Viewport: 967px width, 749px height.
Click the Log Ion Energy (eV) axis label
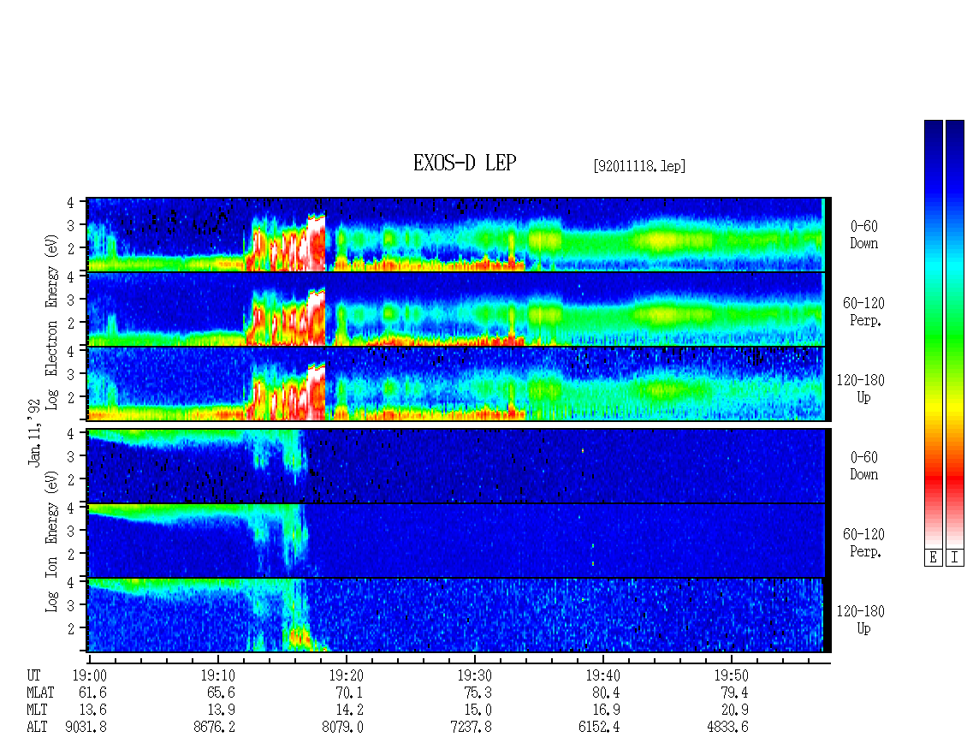tap(51, 542)
